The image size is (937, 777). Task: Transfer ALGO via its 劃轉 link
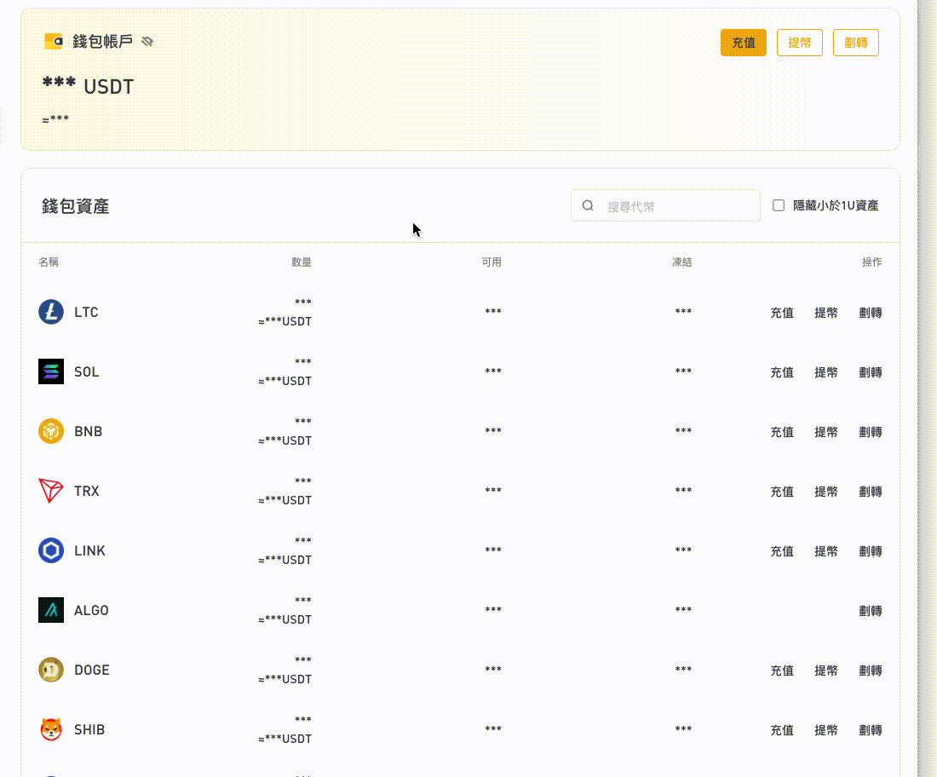point(870,611)
